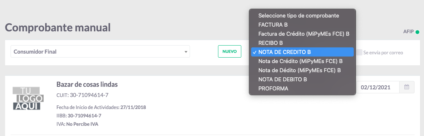424x136 pixels.
Task: Click the date field showing 02/12/2021
Action: point(378,87)
